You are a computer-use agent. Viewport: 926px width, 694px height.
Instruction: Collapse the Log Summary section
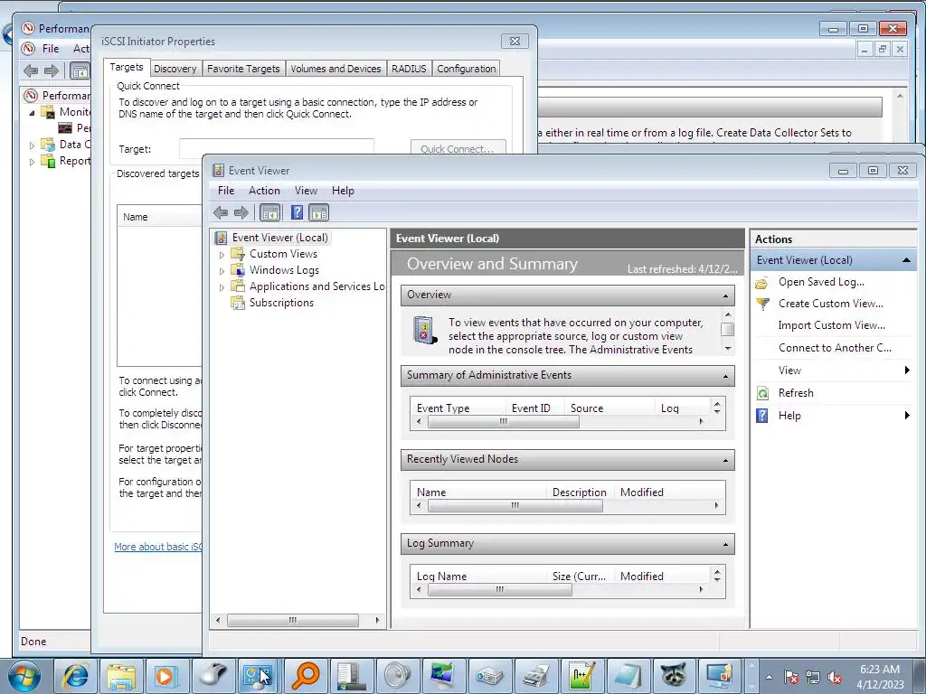(726, 544)
